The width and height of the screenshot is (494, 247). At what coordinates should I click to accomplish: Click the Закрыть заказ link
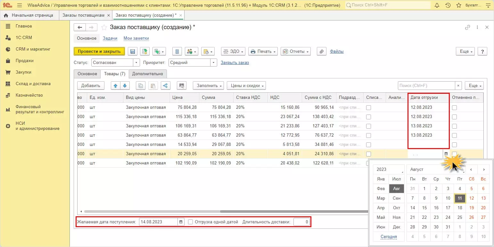coord(235,63)
